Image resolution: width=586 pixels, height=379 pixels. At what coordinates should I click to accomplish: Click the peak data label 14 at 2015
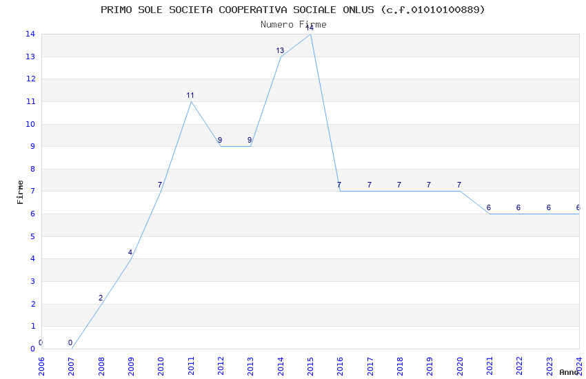click(x=310, y=28)
